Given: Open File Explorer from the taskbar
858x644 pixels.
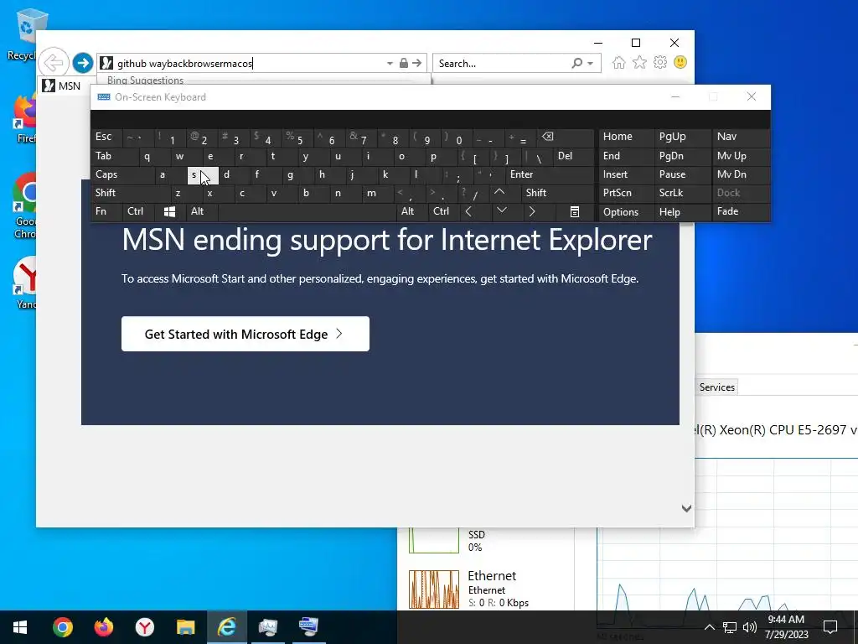Looking at the screenshot, I should point(185,627).
